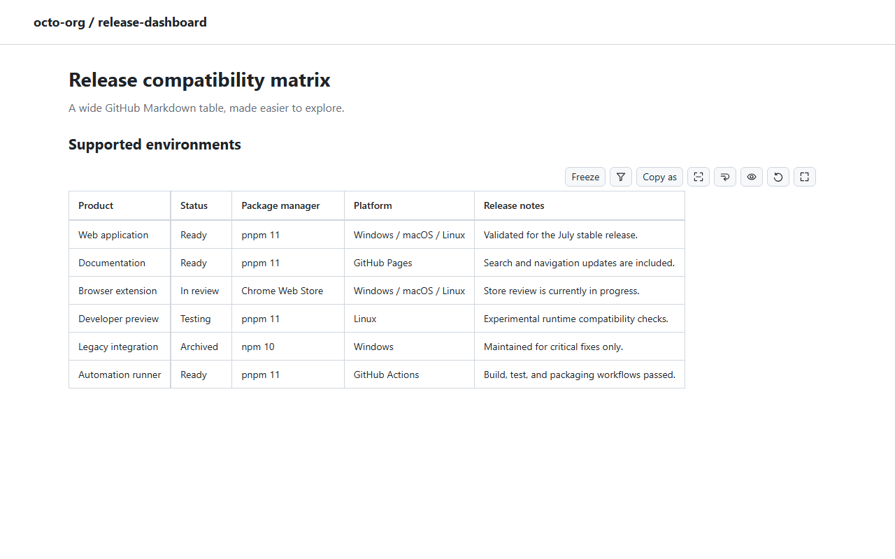895x559 pixels.
Task: Select the Documentation product cell
Action: [x=120, y=263]
